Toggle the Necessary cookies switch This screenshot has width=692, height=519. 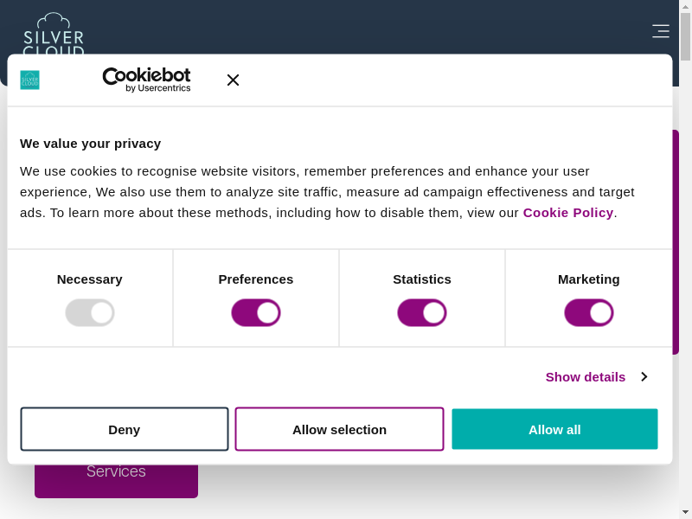point(90,312)
